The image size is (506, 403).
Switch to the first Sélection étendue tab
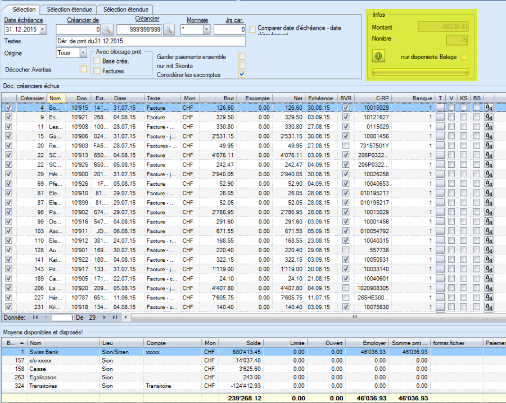tap(68, 10)
